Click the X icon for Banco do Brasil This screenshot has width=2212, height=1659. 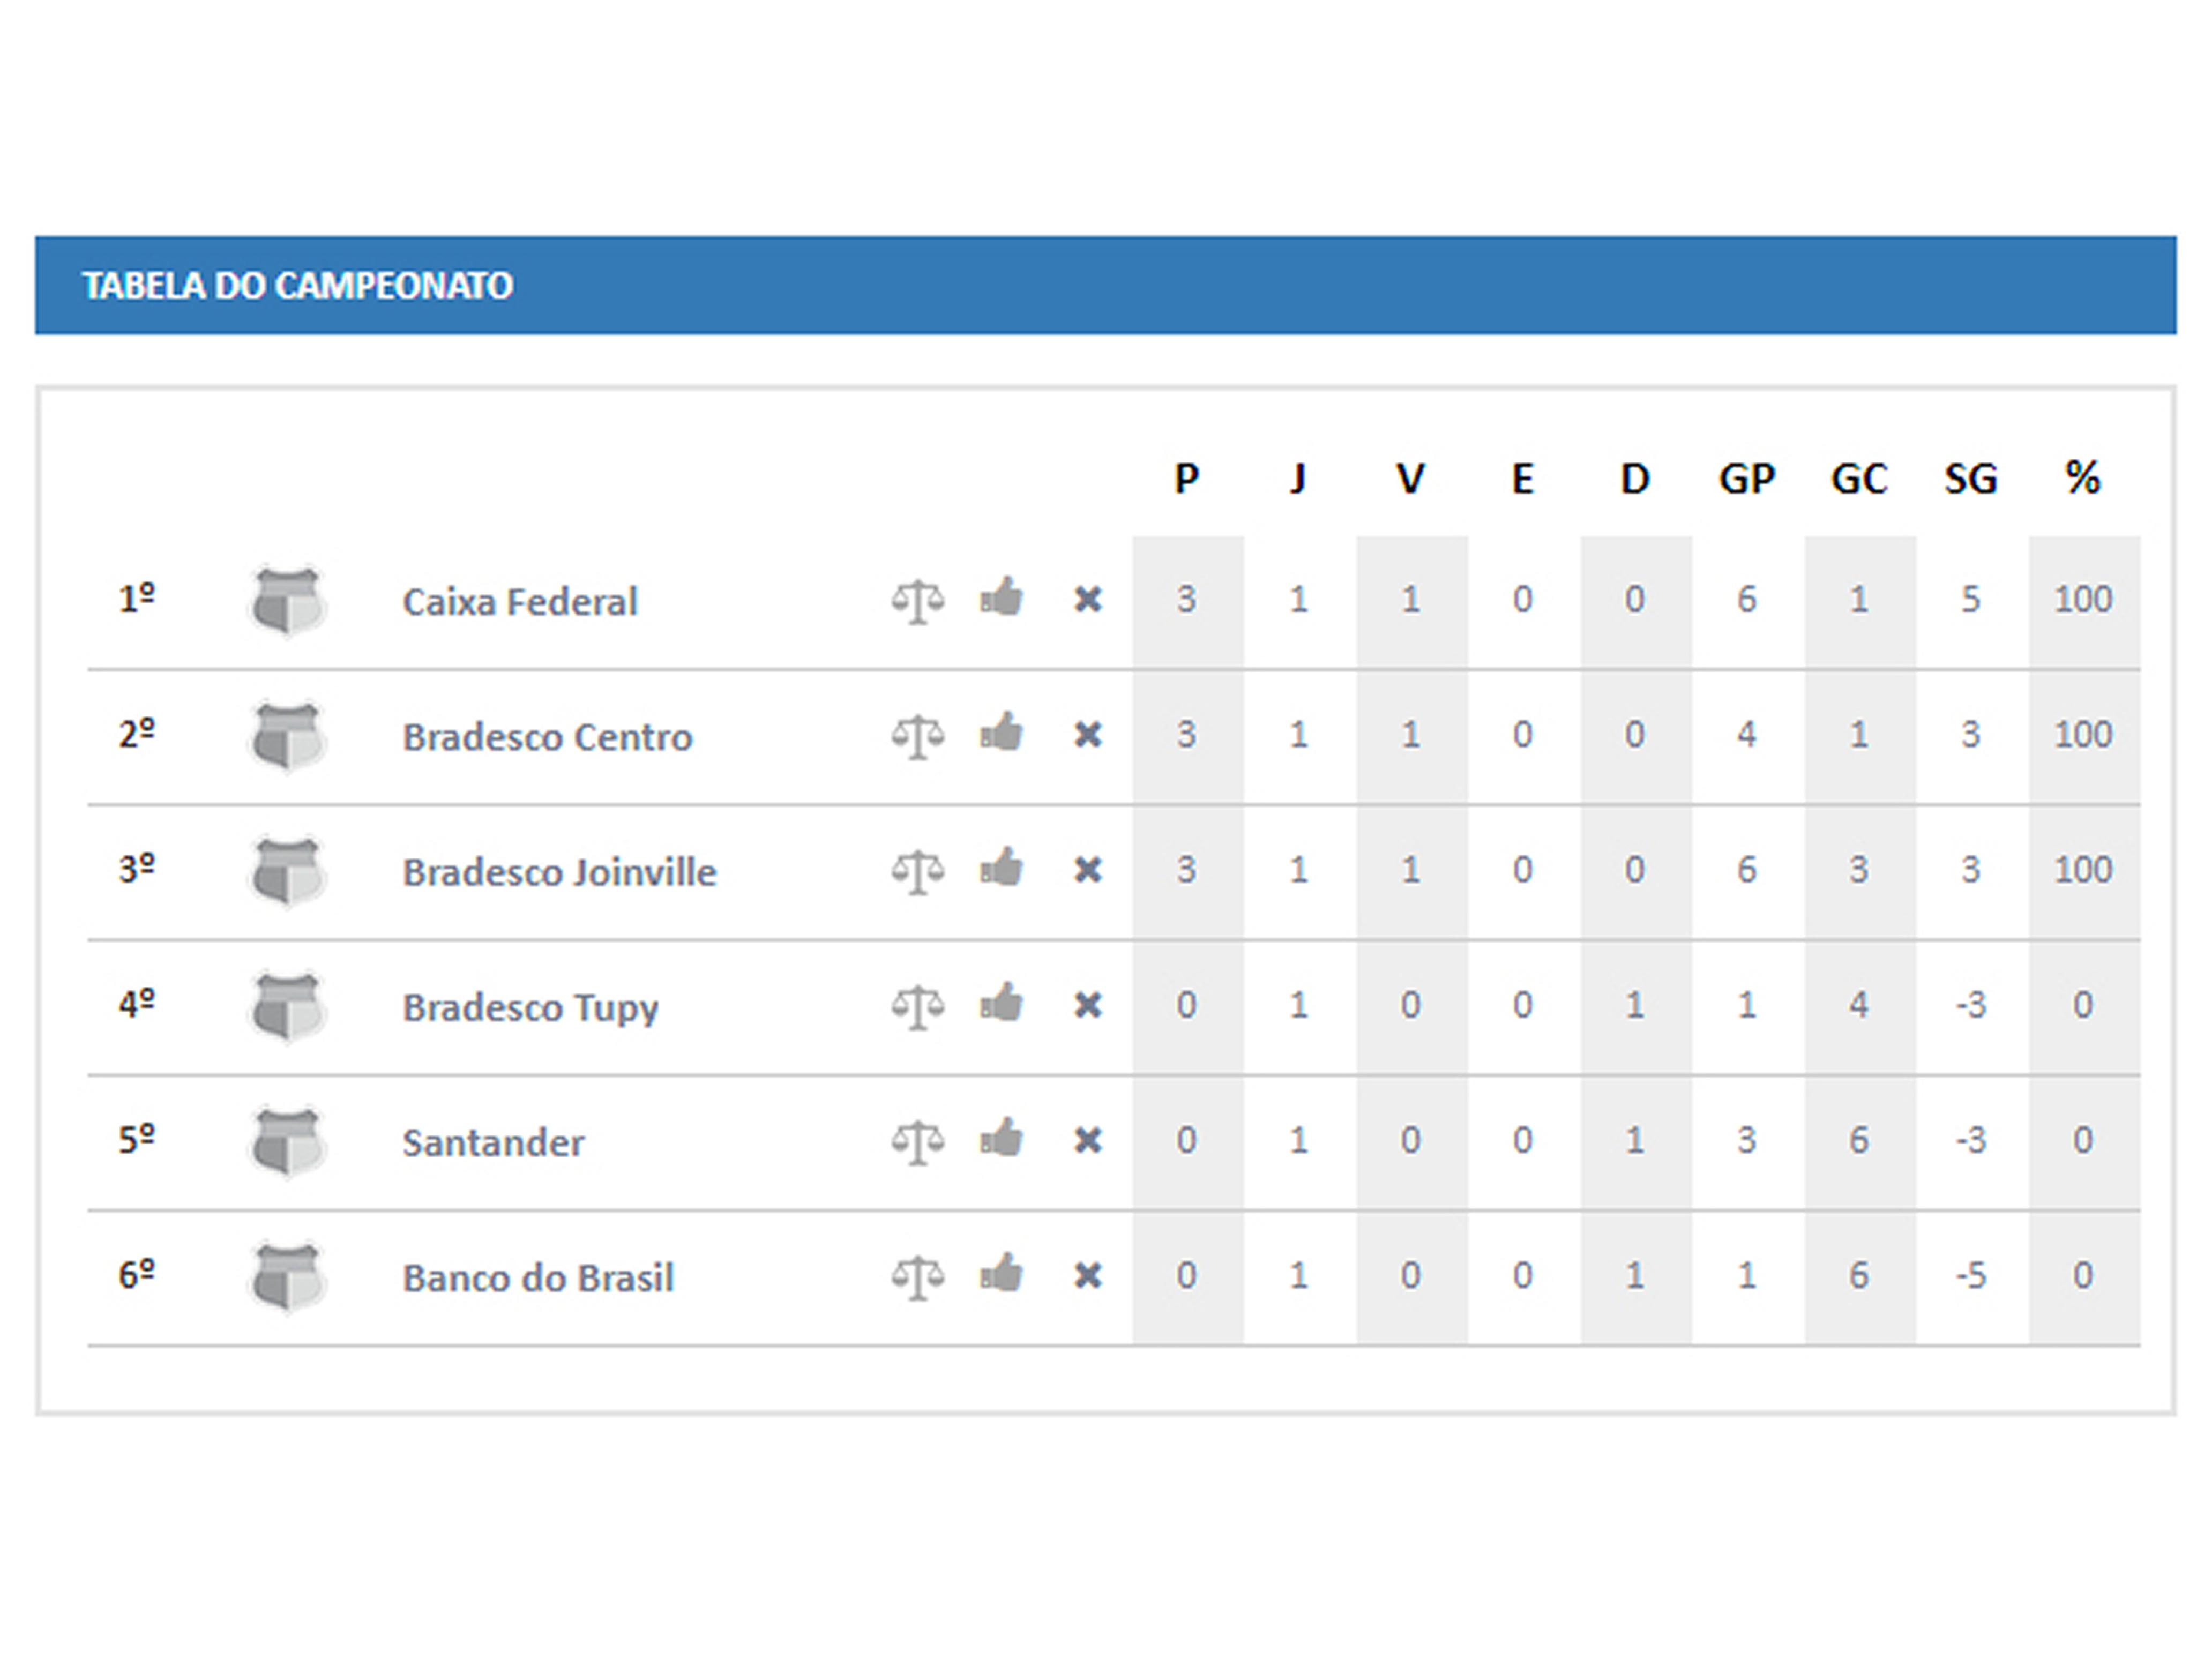tap(1088, 1275)
